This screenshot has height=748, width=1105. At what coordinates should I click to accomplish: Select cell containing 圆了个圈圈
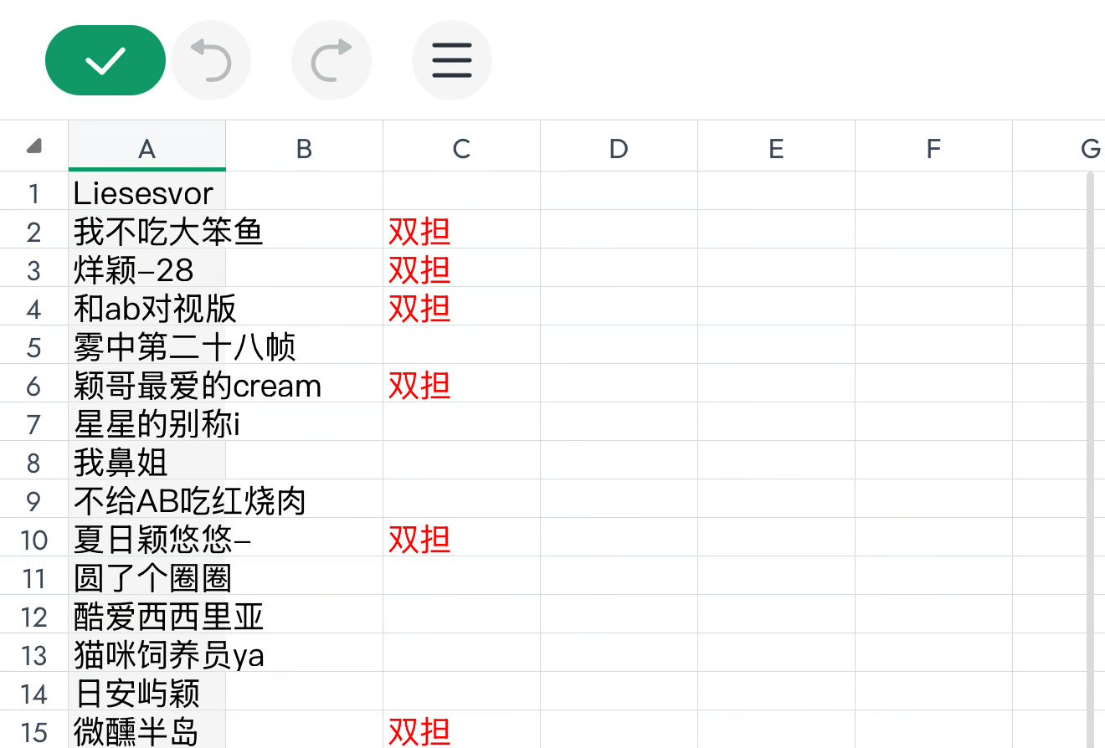coord(146,576)
